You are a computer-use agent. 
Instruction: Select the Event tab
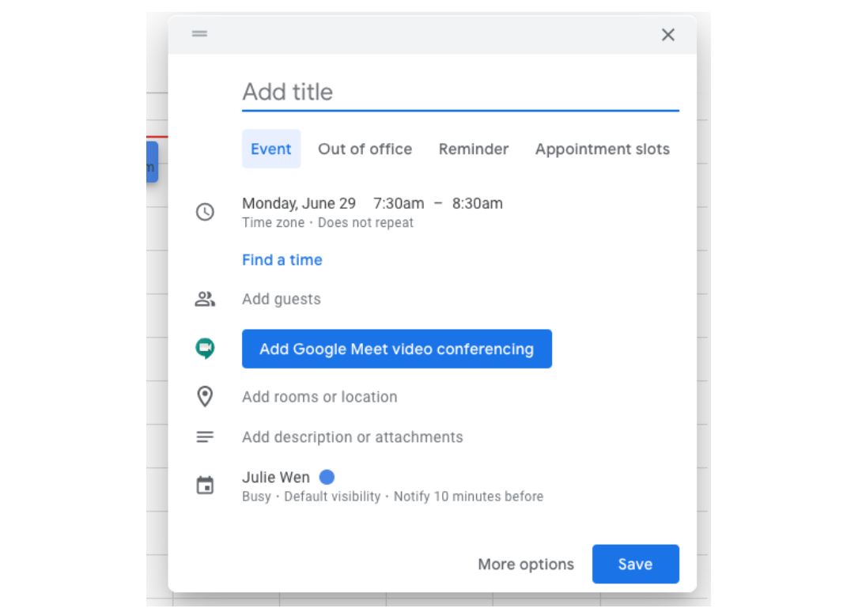tap(270, 149)
